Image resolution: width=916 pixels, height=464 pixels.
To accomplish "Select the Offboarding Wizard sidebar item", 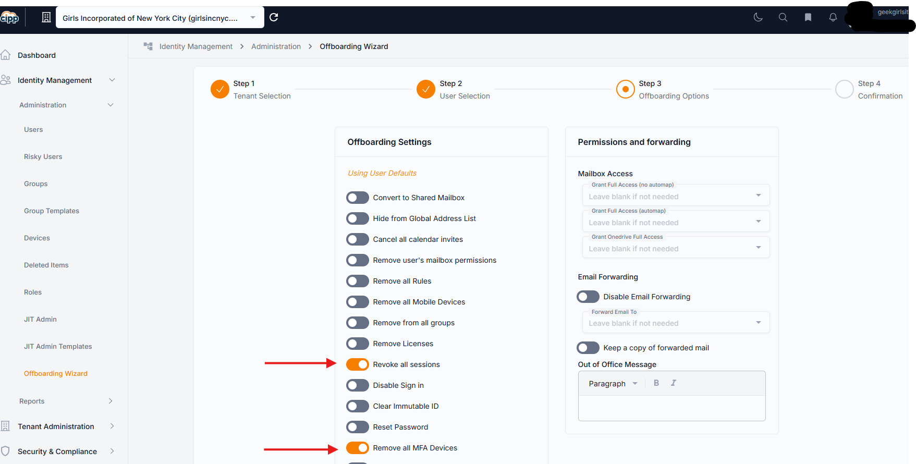I will coord(56,373).
